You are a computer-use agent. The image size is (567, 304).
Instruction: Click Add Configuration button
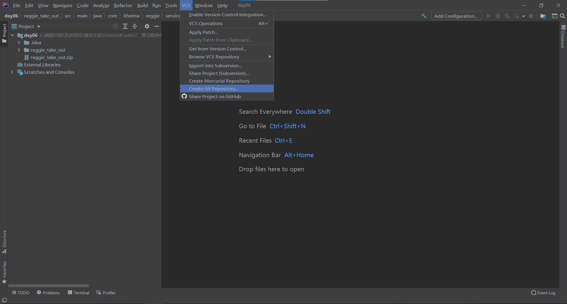(456, 16)
